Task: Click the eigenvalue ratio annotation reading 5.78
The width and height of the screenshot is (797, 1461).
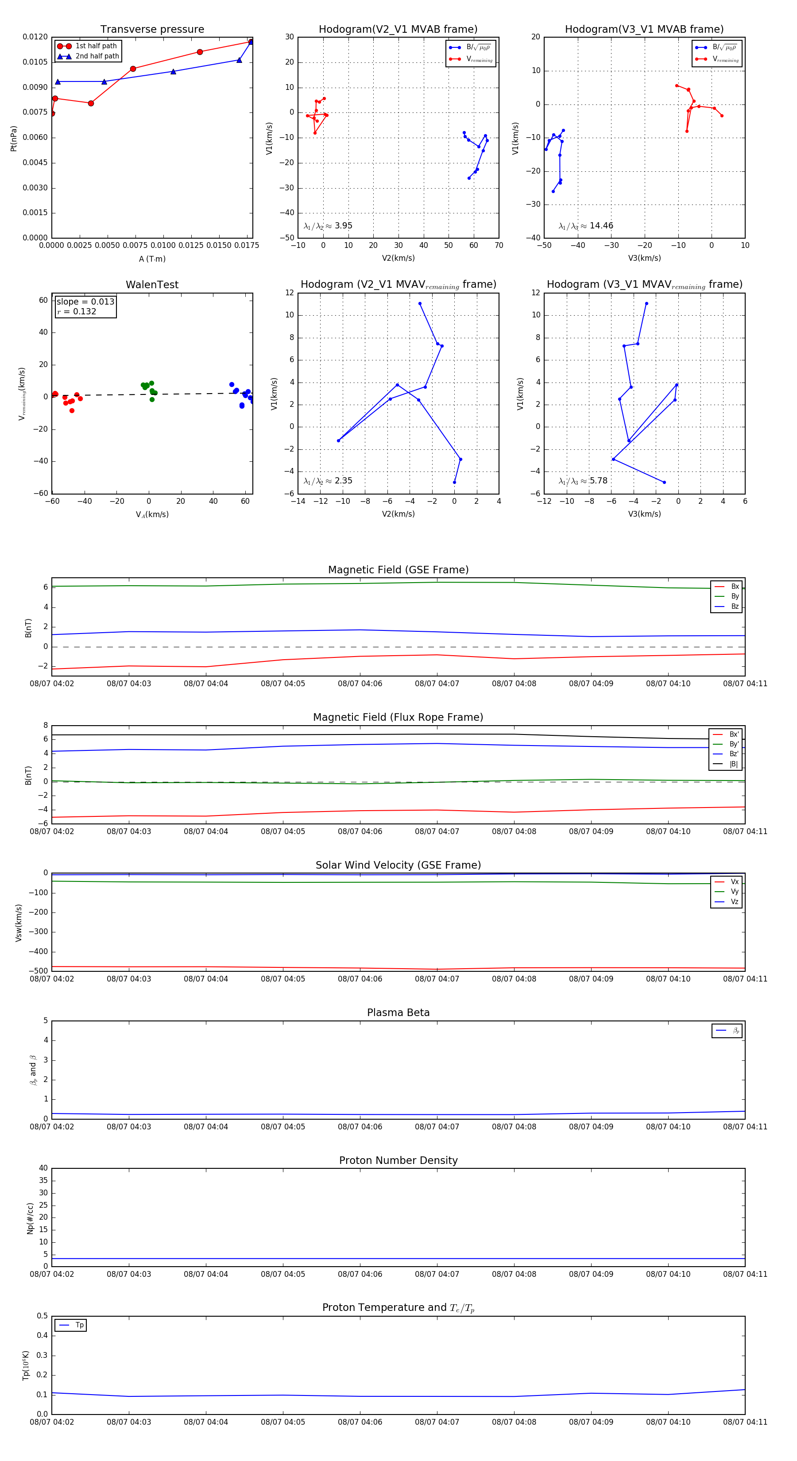Action: pyautogui.click(x=583, y=481)
